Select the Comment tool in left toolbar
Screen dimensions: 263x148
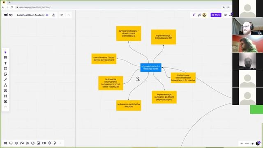click(5, 90)
